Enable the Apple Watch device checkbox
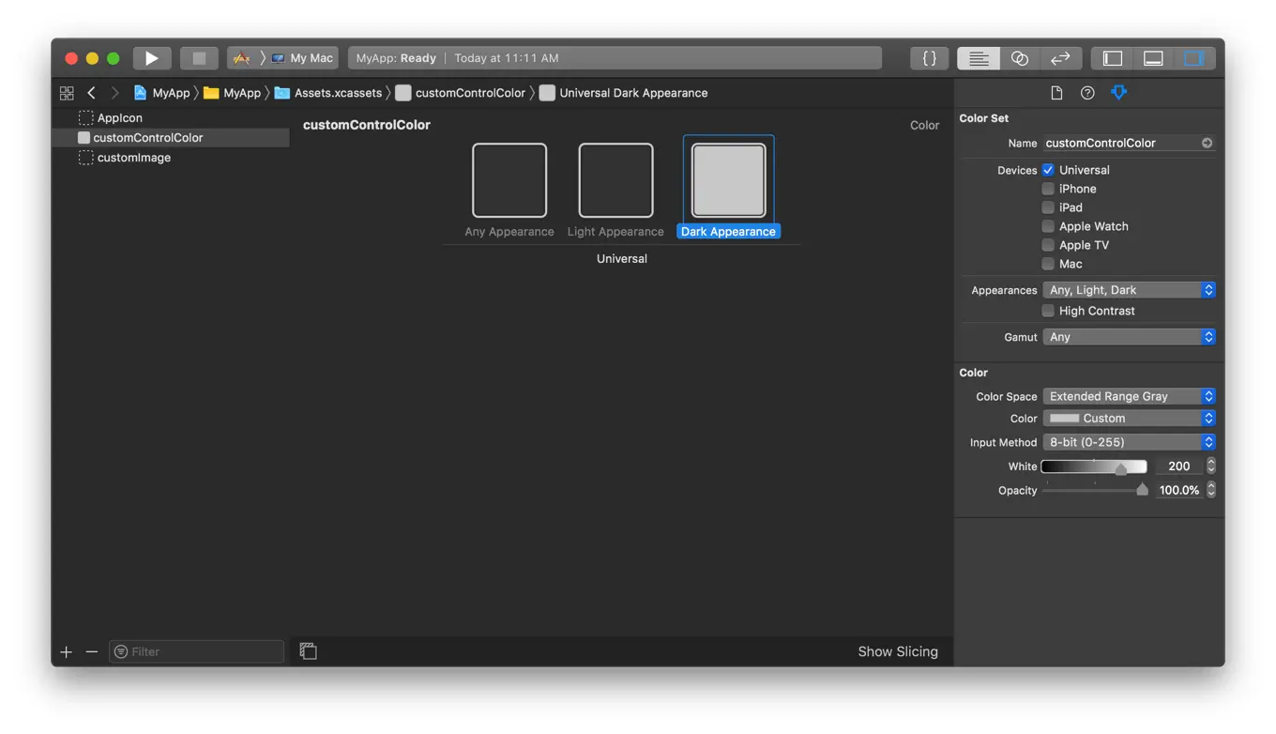 point(1048,226)
